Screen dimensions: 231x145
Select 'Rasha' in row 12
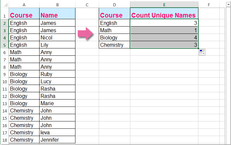(x=57, y=96)
